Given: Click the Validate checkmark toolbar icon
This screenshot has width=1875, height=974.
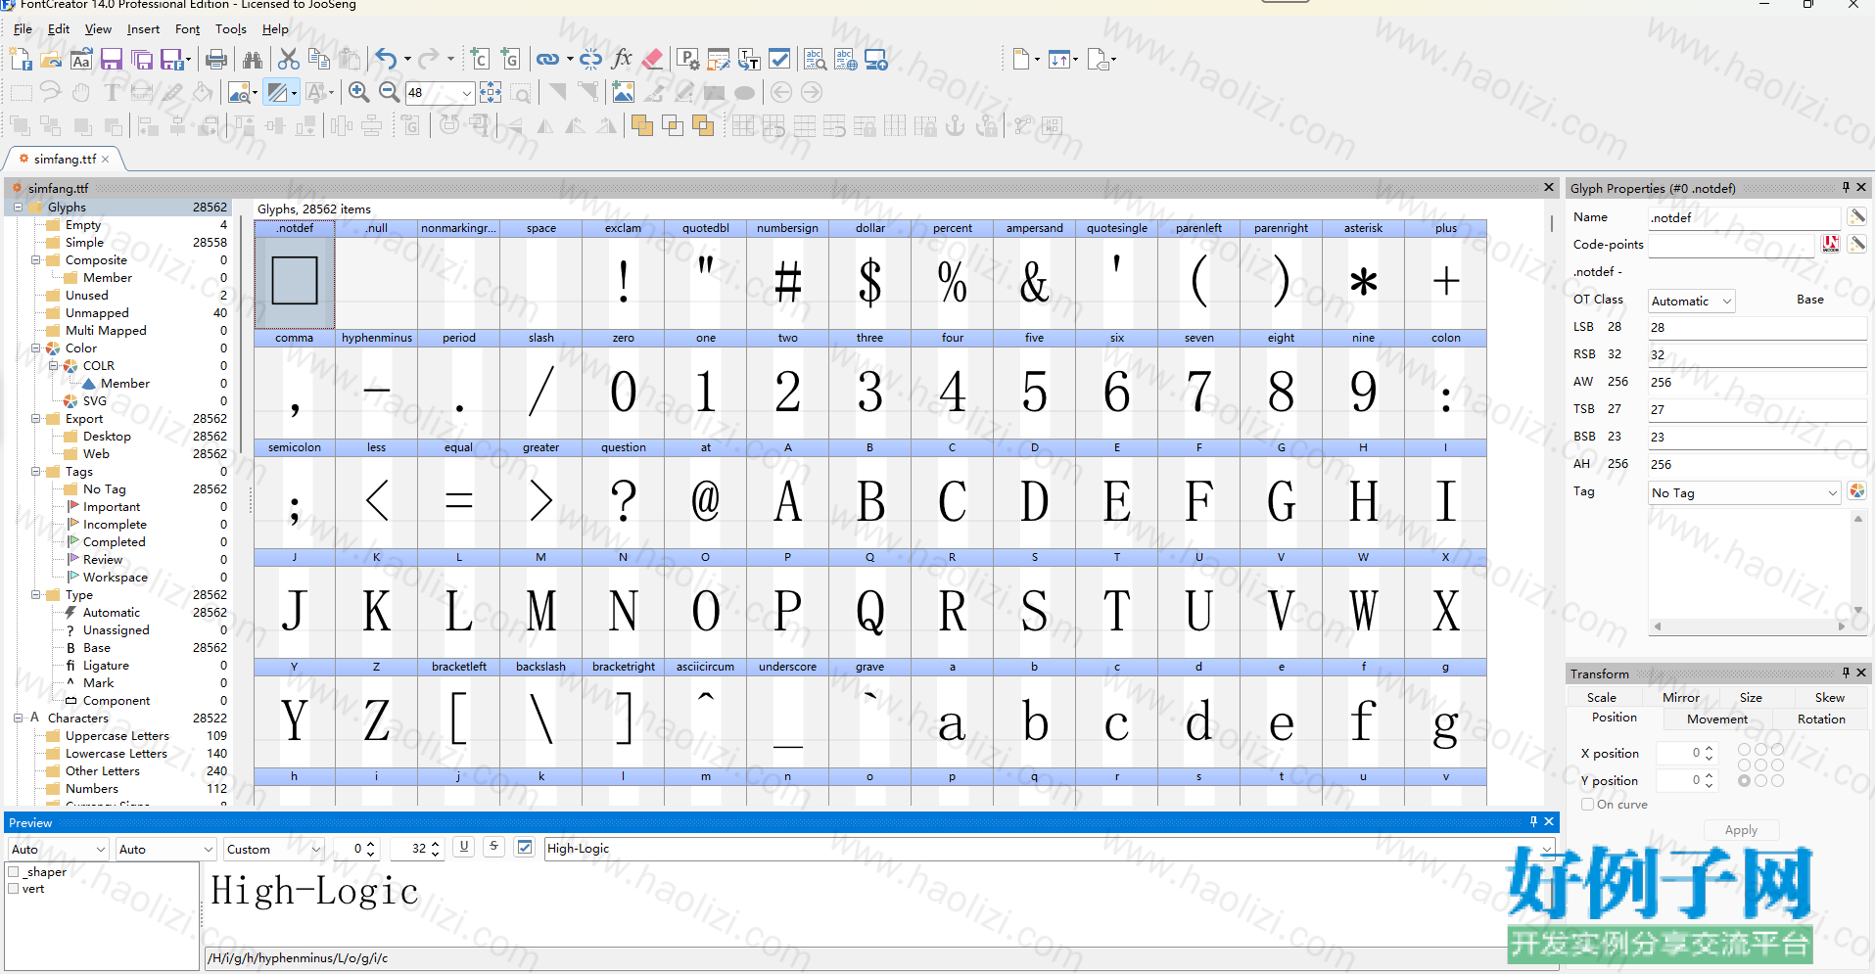Looking at the screenshot, I should (779, 60).
